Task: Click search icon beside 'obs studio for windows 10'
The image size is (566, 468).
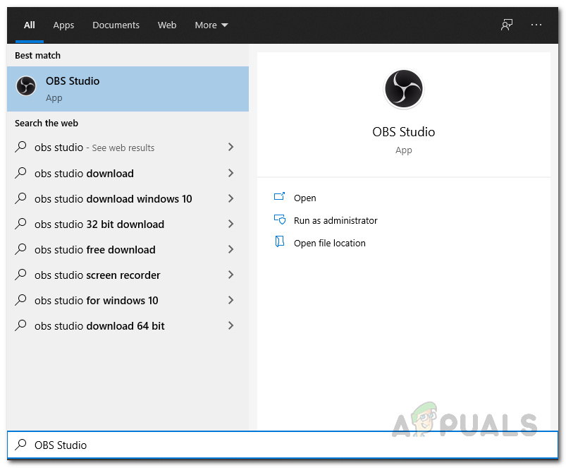Action: [20, 300]
